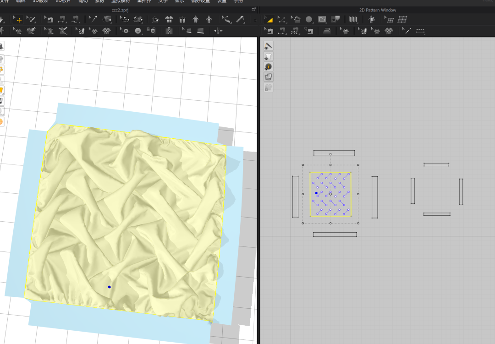Select the Select/Move tool in 3D toolbar
This screenshot has width=495, height=344.
click(x=18, y=20)
